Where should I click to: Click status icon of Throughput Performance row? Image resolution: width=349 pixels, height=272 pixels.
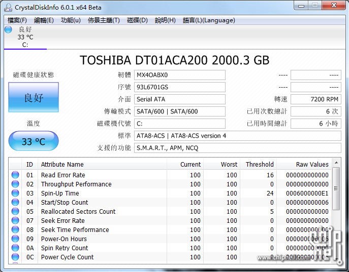point(15,184)
